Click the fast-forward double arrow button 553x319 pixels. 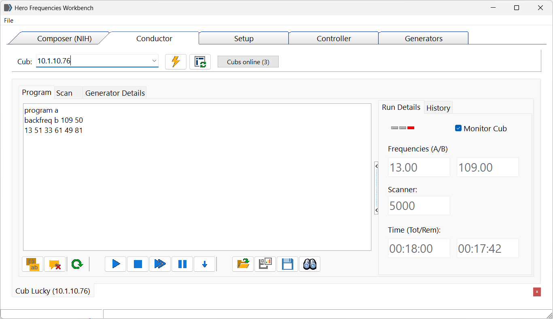click(x=160, y=264)
